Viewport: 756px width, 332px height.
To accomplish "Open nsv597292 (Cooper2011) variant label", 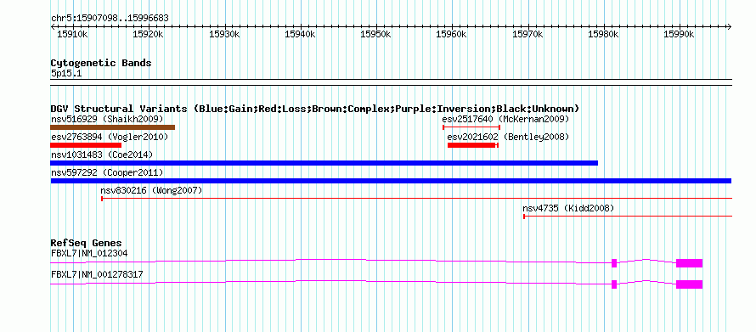I will coord(107,172).
